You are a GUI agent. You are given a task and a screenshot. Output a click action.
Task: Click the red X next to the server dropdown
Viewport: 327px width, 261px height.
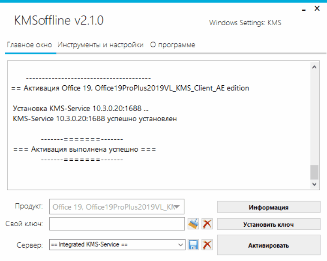(207, 245)
